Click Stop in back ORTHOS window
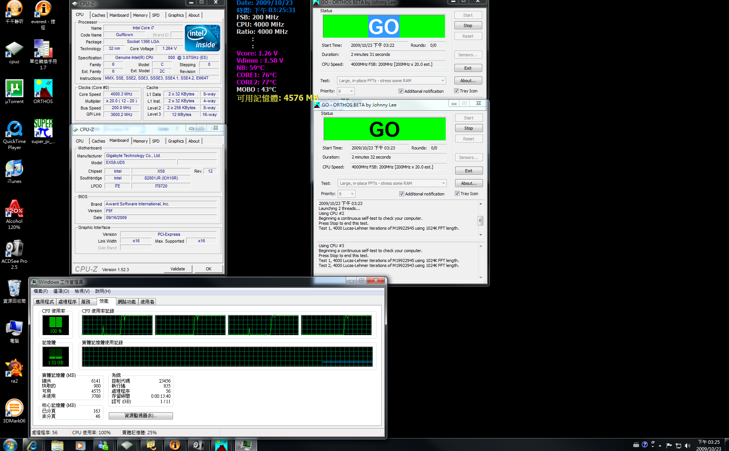 (468, 25)
